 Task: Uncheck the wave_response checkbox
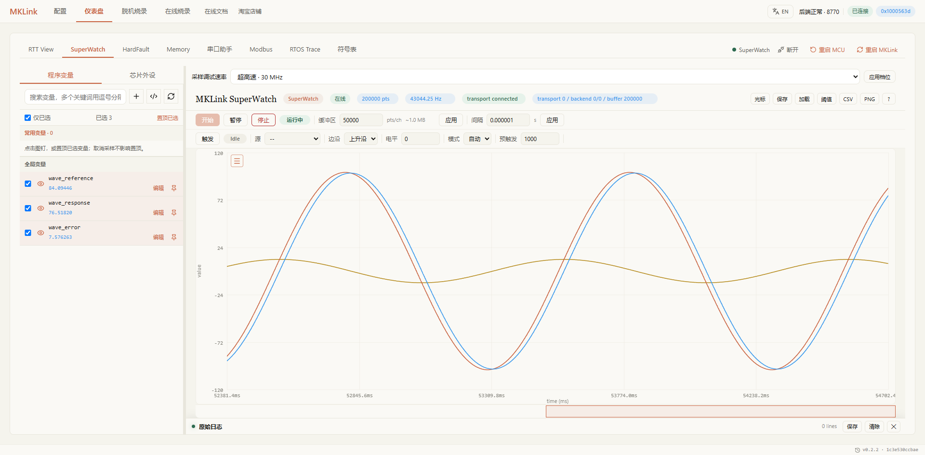(28, 208)
